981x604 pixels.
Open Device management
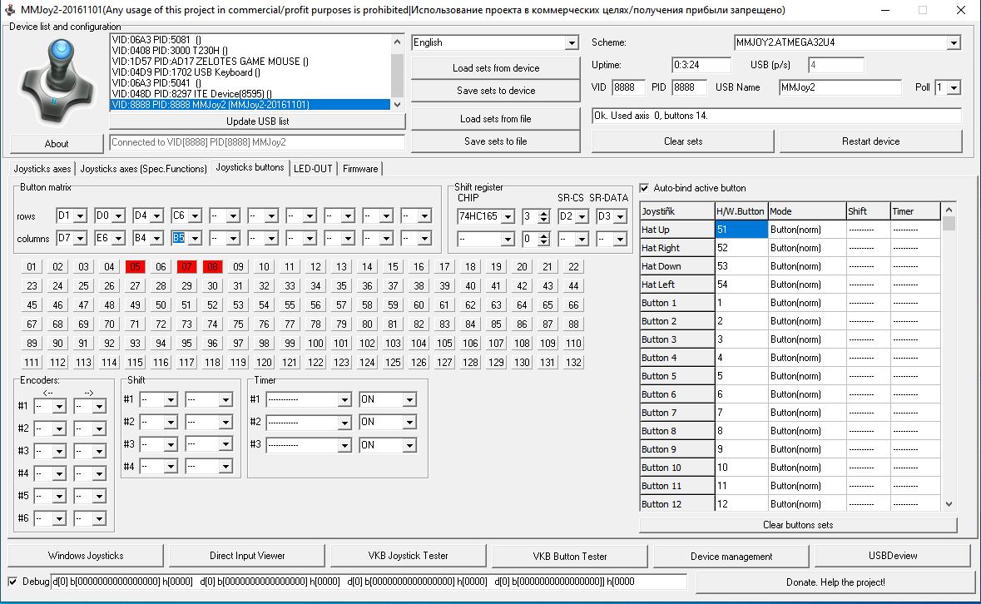tap(731, 556)
